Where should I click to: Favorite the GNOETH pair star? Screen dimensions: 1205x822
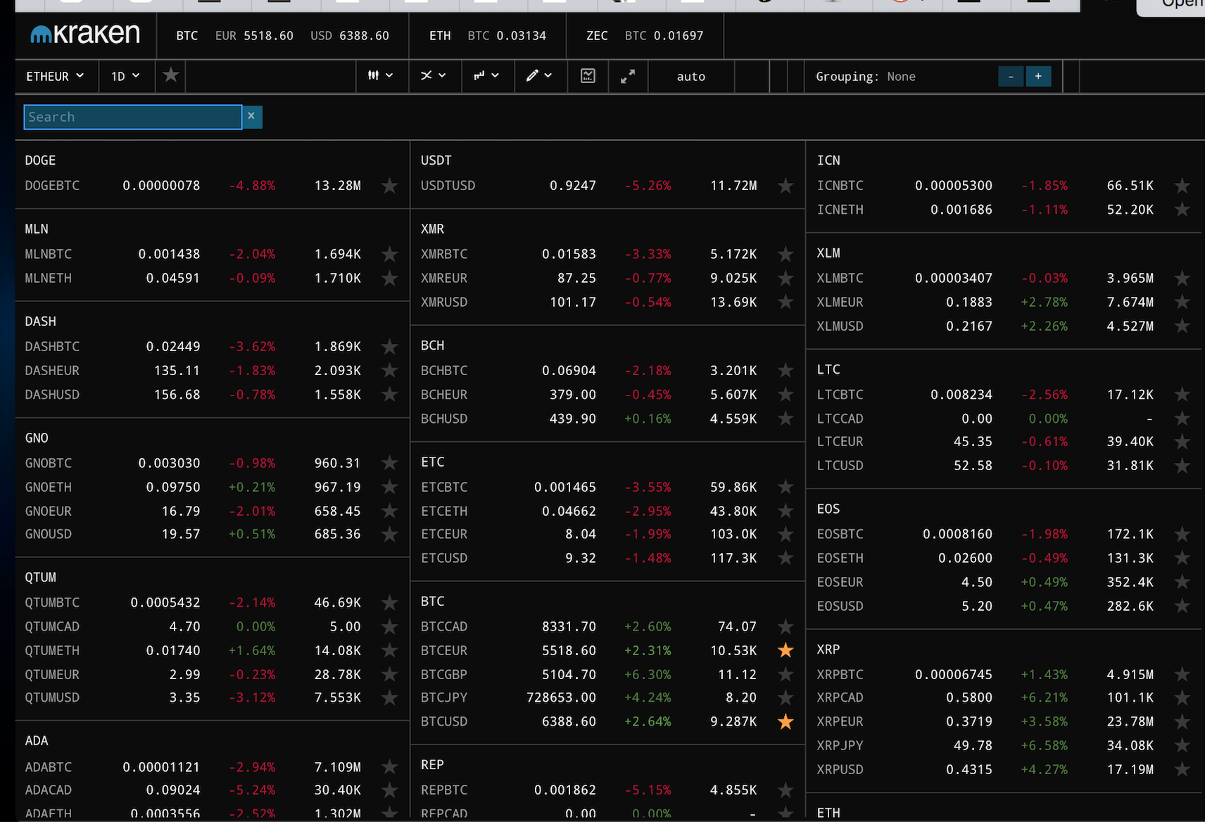[x=389, y=487]
